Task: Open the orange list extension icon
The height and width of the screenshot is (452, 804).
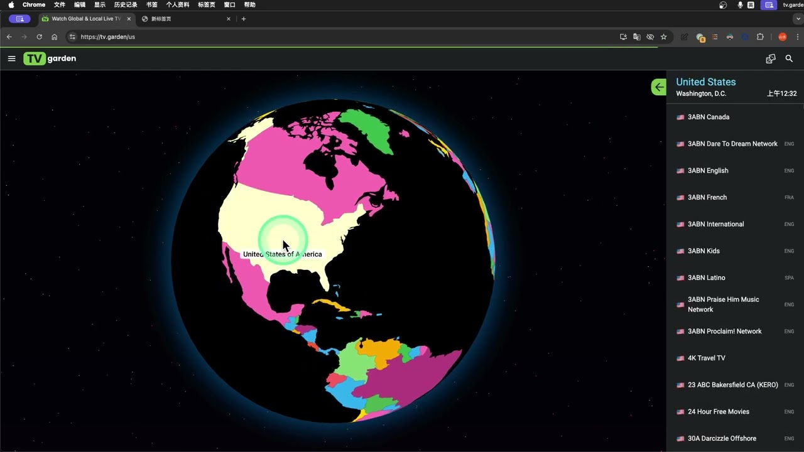Action: pos(715,37)
